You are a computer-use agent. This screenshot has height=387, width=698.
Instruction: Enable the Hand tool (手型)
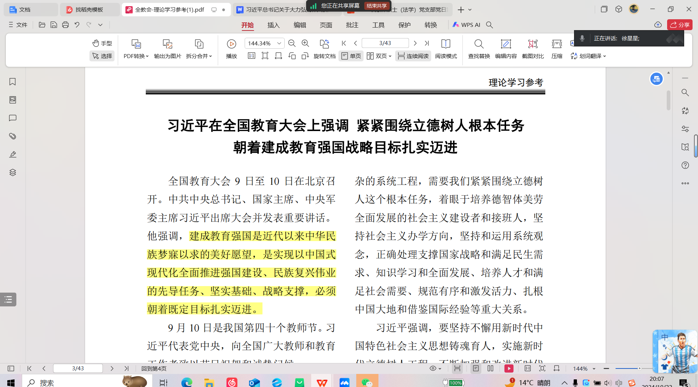click(x=102, y=43)
